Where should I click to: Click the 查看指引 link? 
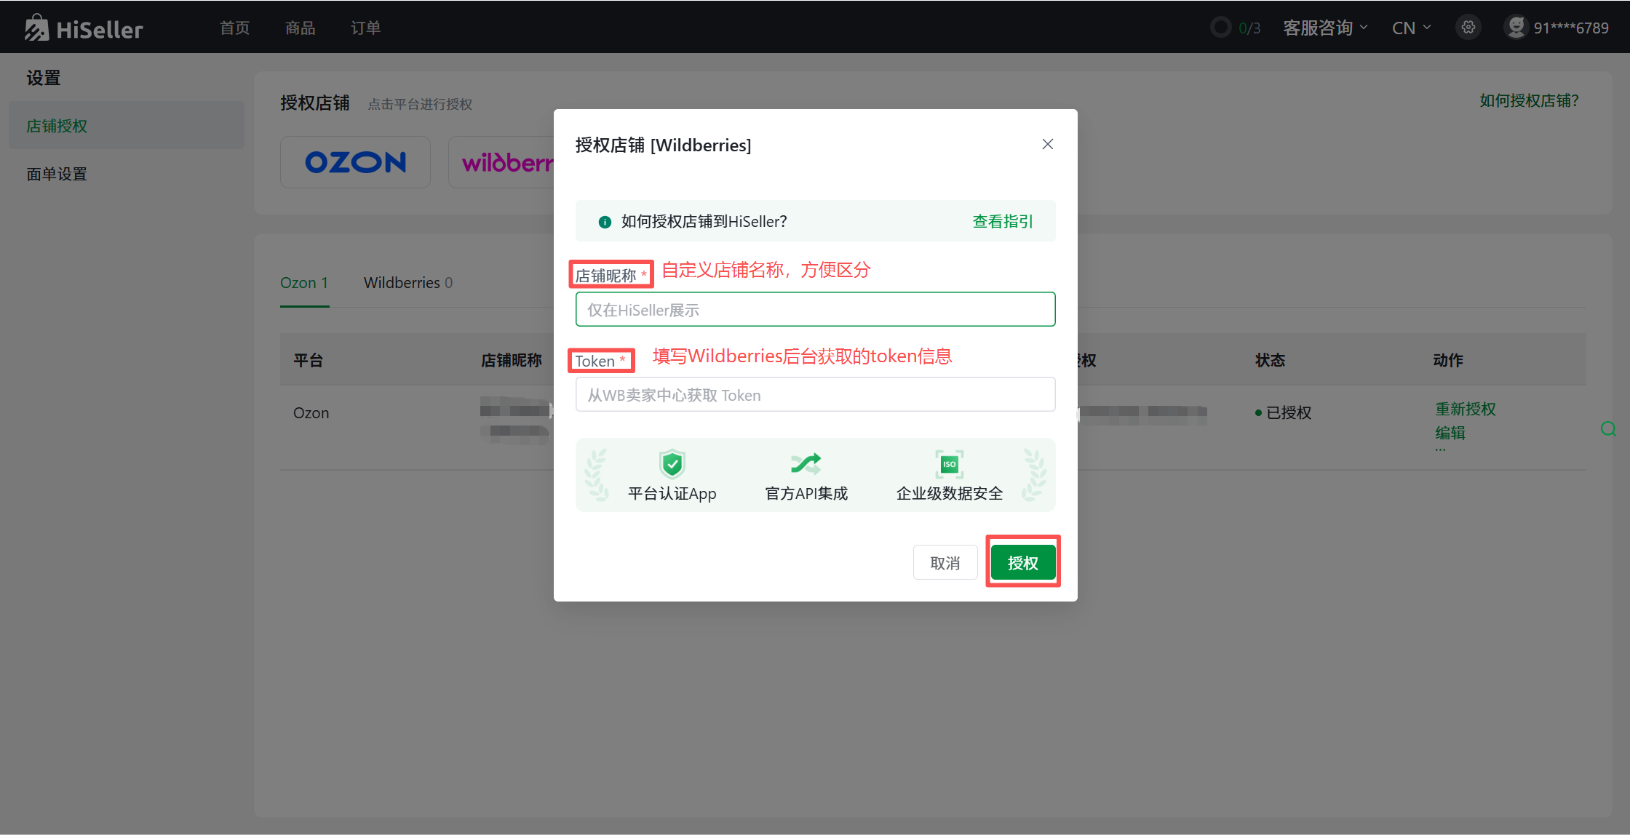click(x=1002, y=222)
